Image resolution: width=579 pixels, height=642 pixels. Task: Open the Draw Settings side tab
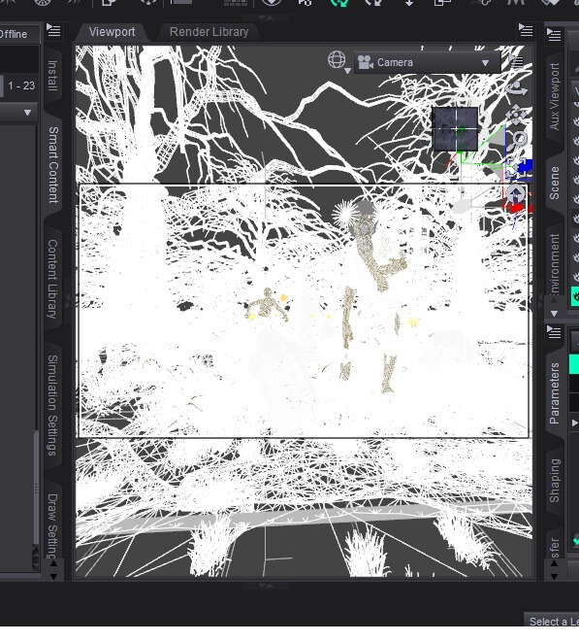52,524
